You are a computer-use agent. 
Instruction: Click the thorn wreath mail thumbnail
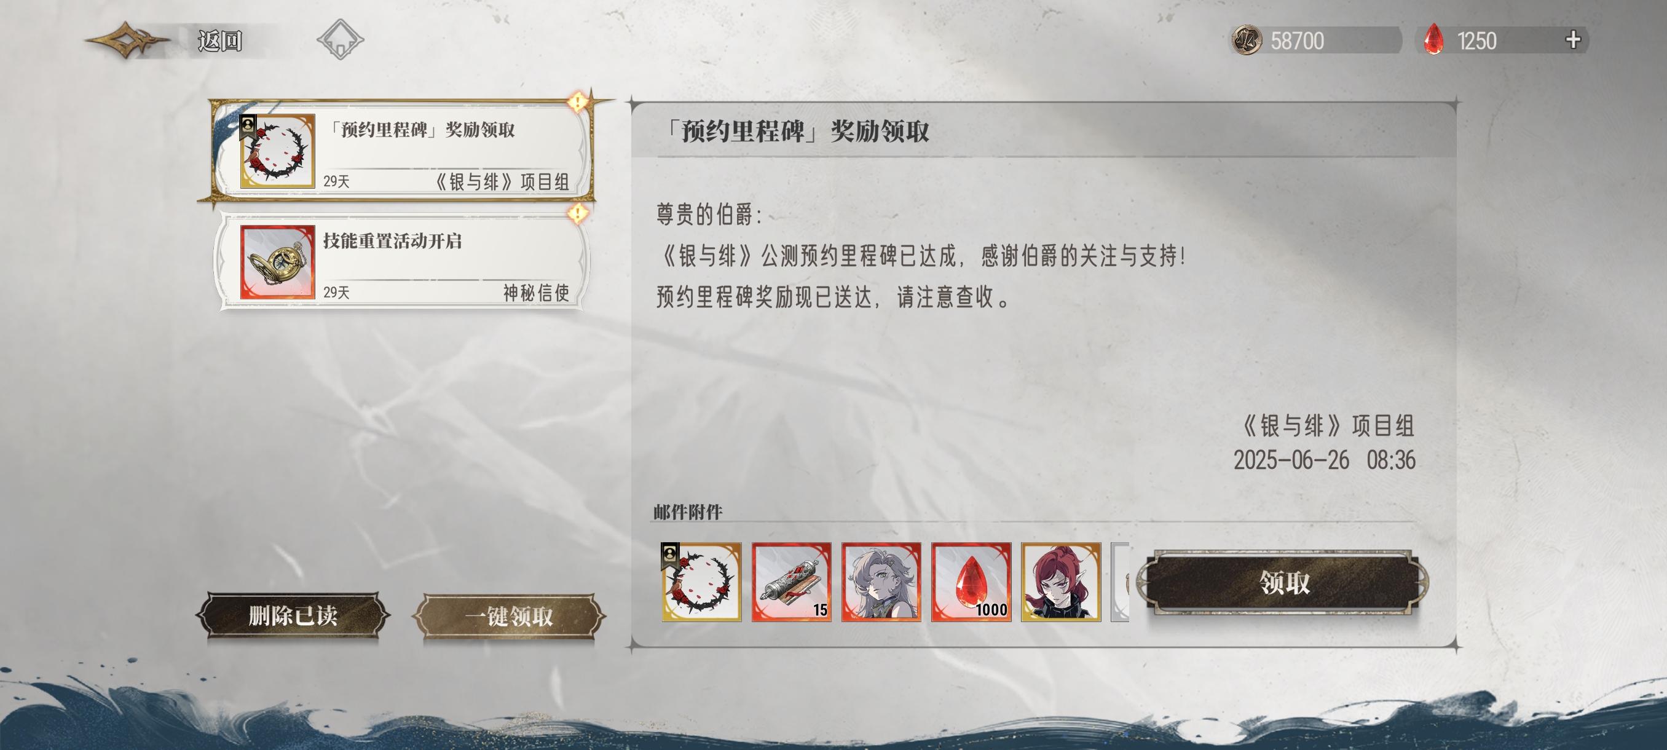277,151
